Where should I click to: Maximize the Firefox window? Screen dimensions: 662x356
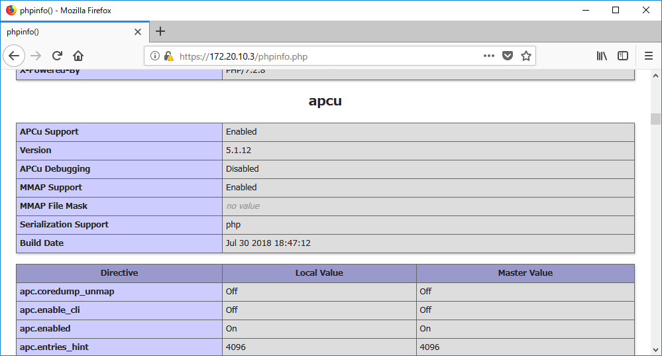pyautogui.click(x=616, y=10)
